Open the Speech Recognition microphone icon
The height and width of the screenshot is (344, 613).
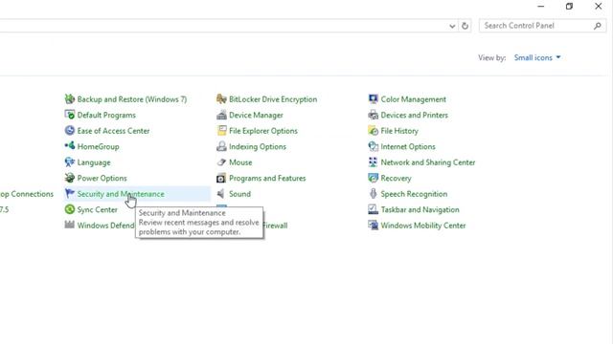point(373,193)
